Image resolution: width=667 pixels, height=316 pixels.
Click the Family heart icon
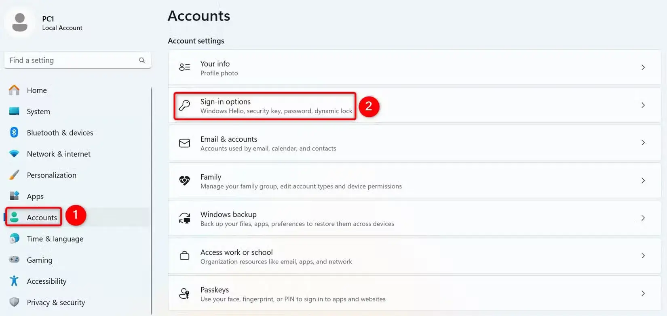[185, 181]
